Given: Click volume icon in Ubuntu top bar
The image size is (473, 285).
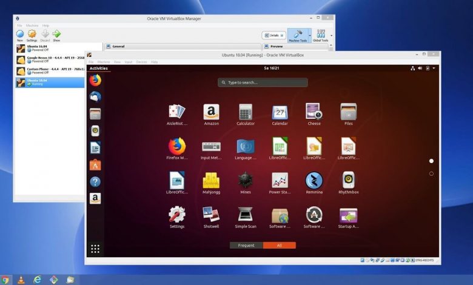Looking at the screenshot, I should (x=420, y=68).
